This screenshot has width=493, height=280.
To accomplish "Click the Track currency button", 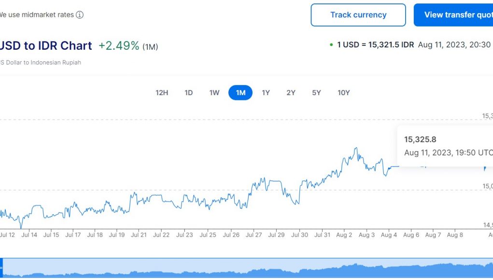I will (x=358, y=15).
